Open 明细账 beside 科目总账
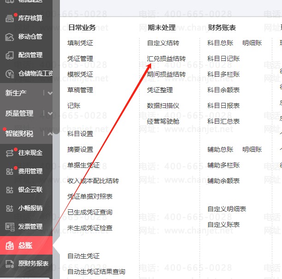This screenshot has width=282, height=279. point(252,43)
